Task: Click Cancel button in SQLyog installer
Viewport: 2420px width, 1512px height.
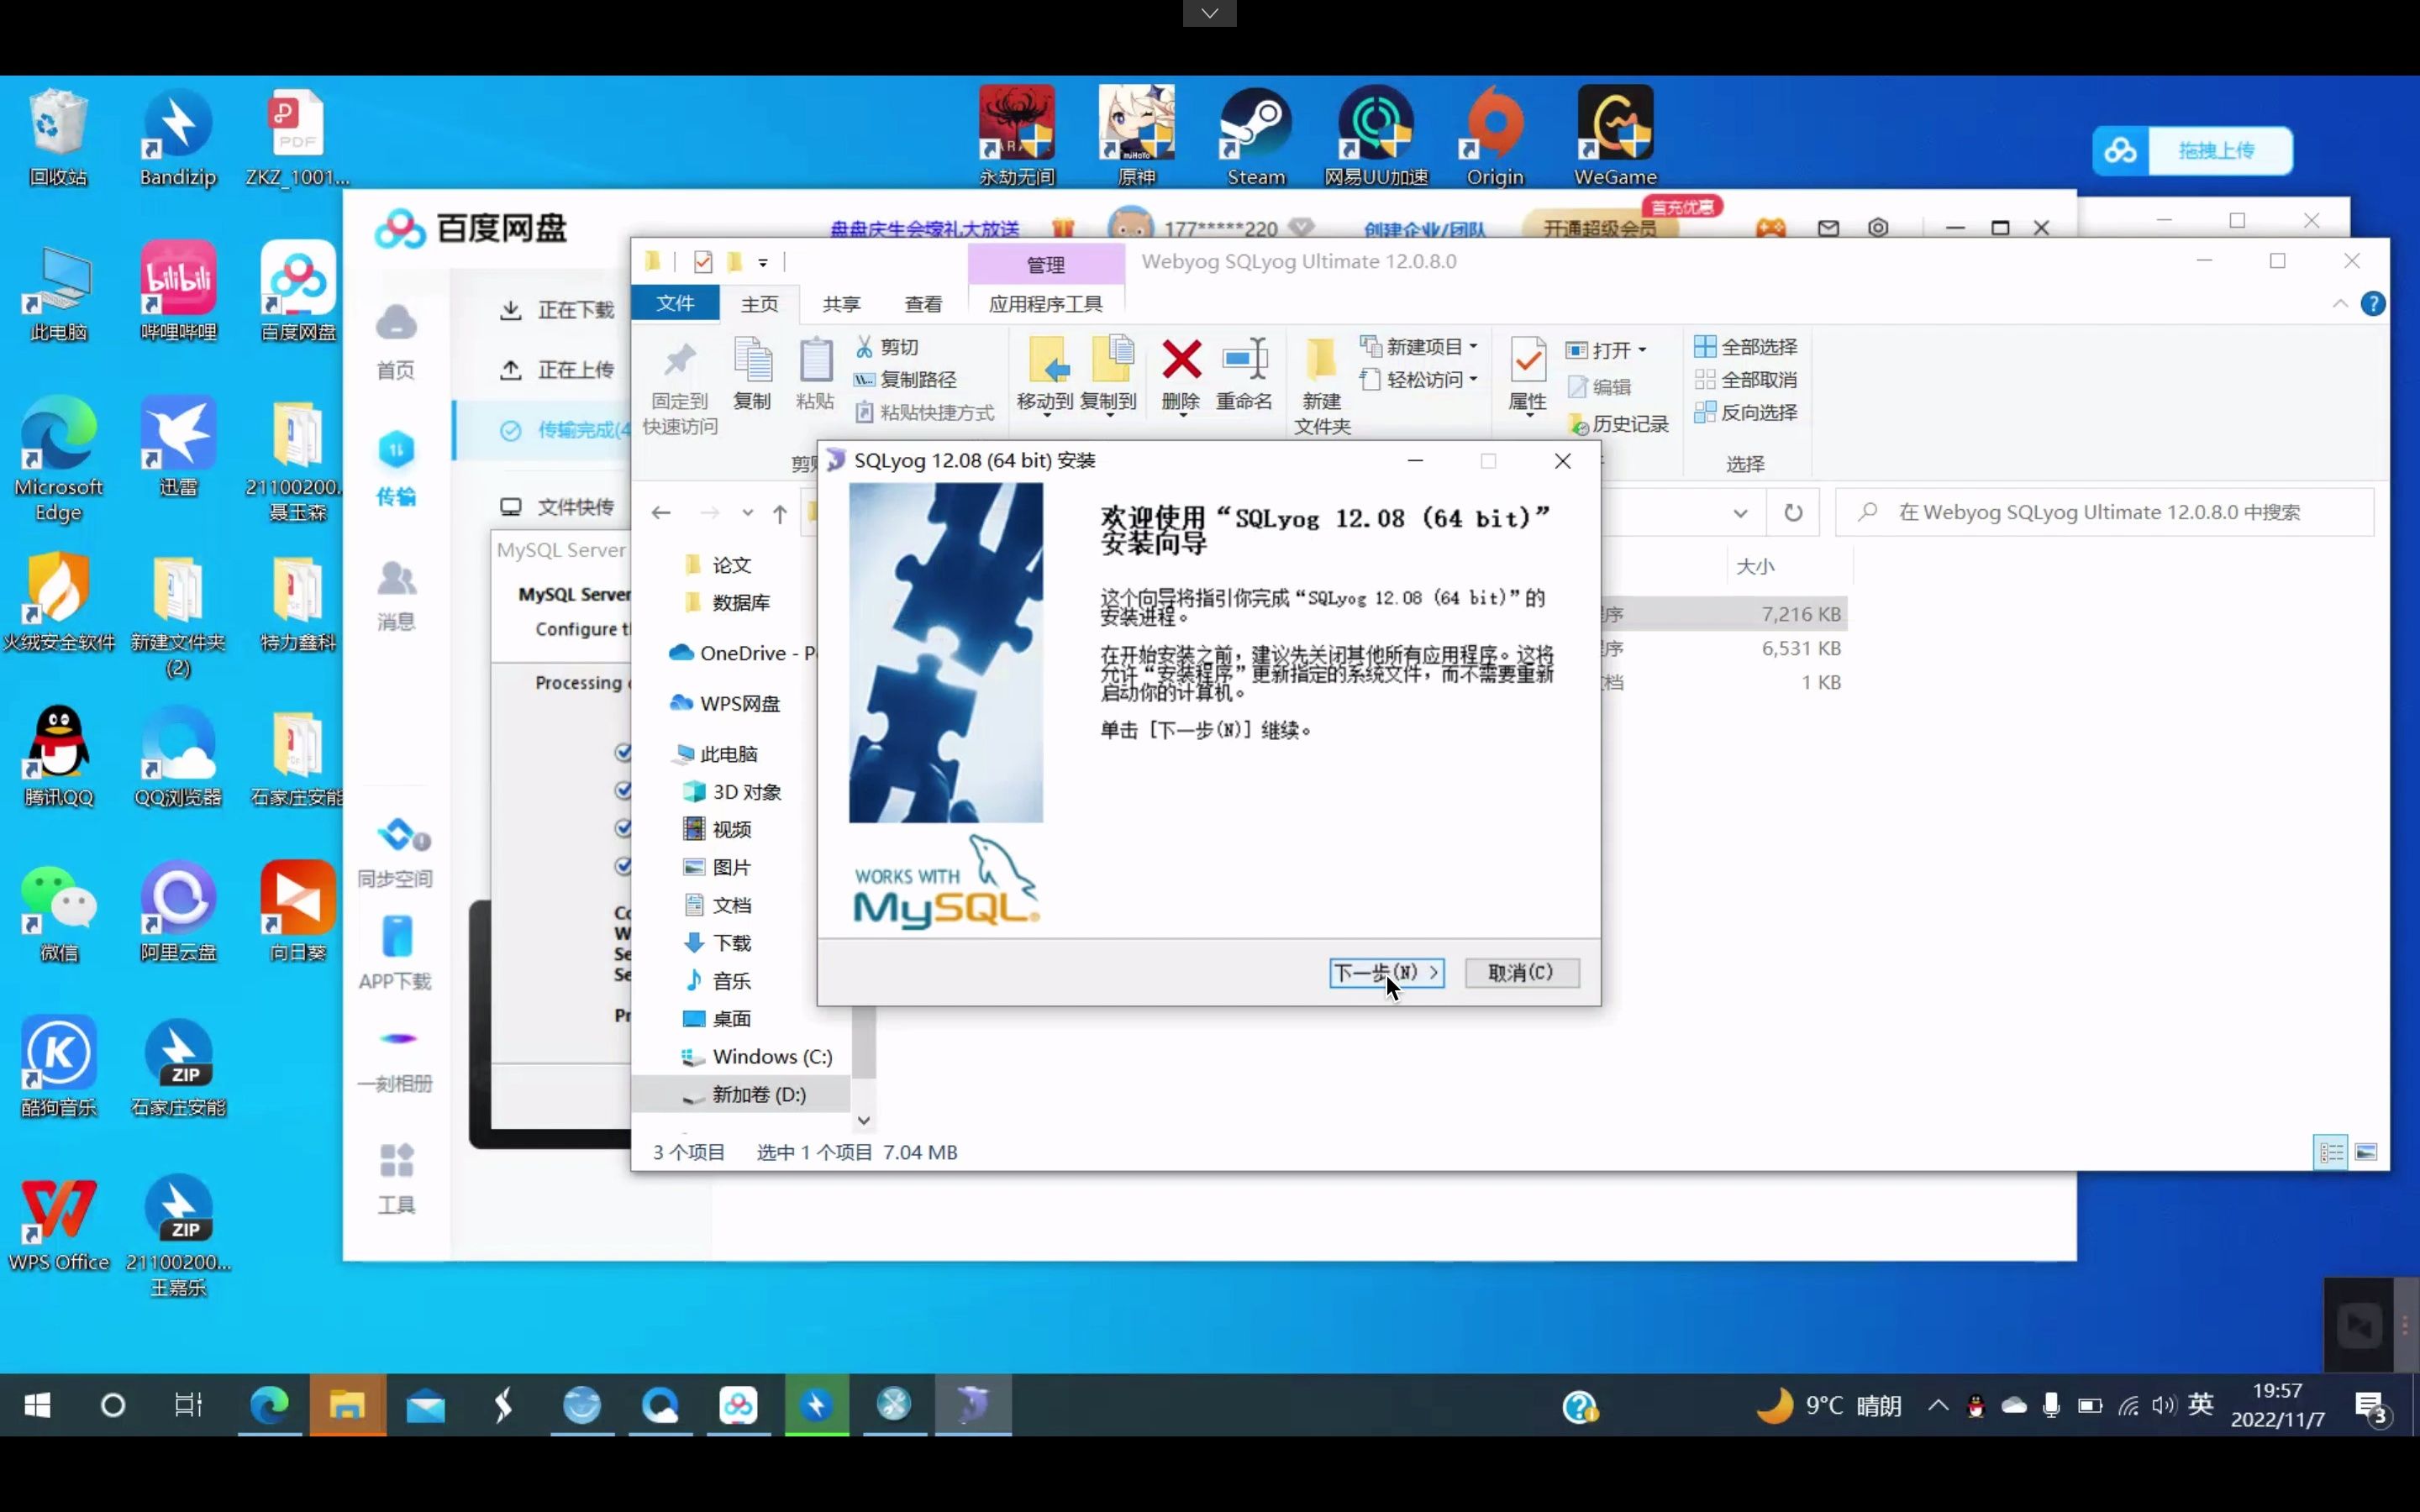Action: click(1521, 972)
